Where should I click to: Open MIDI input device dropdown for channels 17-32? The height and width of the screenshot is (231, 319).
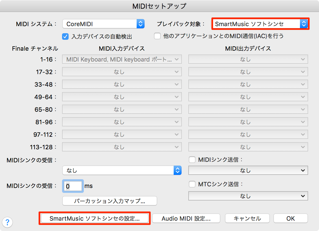[122, 72]
